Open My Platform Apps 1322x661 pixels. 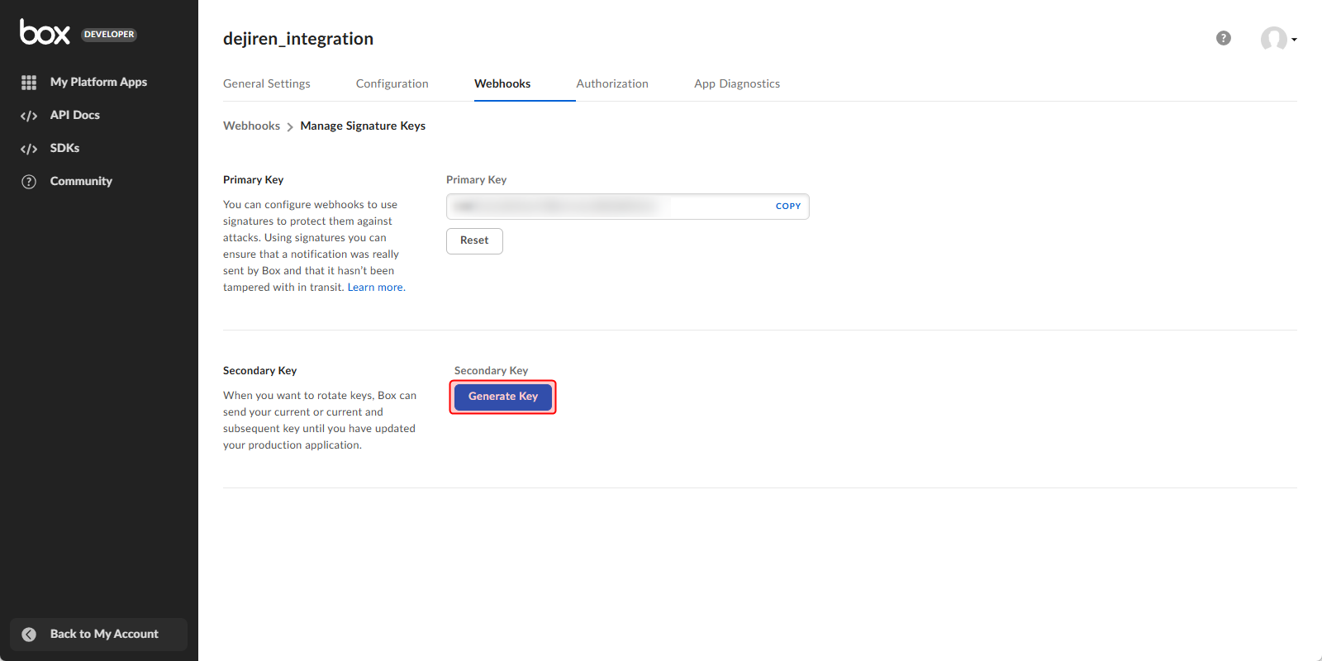[98, 82]
